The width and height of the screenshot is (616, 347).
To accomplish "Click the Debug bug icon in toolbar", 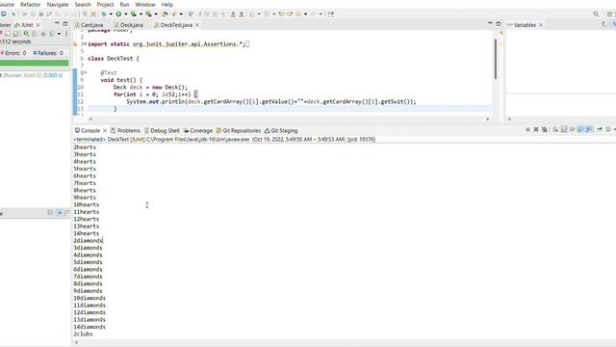I will (x=104, y=13).
